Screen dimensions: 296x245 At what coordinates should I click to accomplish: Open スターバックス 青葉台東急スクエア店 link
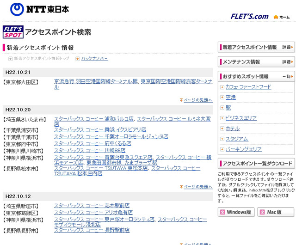point(103,157)
